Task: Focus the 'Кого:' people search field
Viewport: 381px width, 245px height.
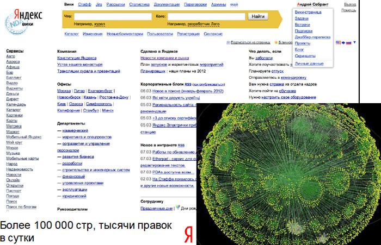Action: tap(206, 16)
